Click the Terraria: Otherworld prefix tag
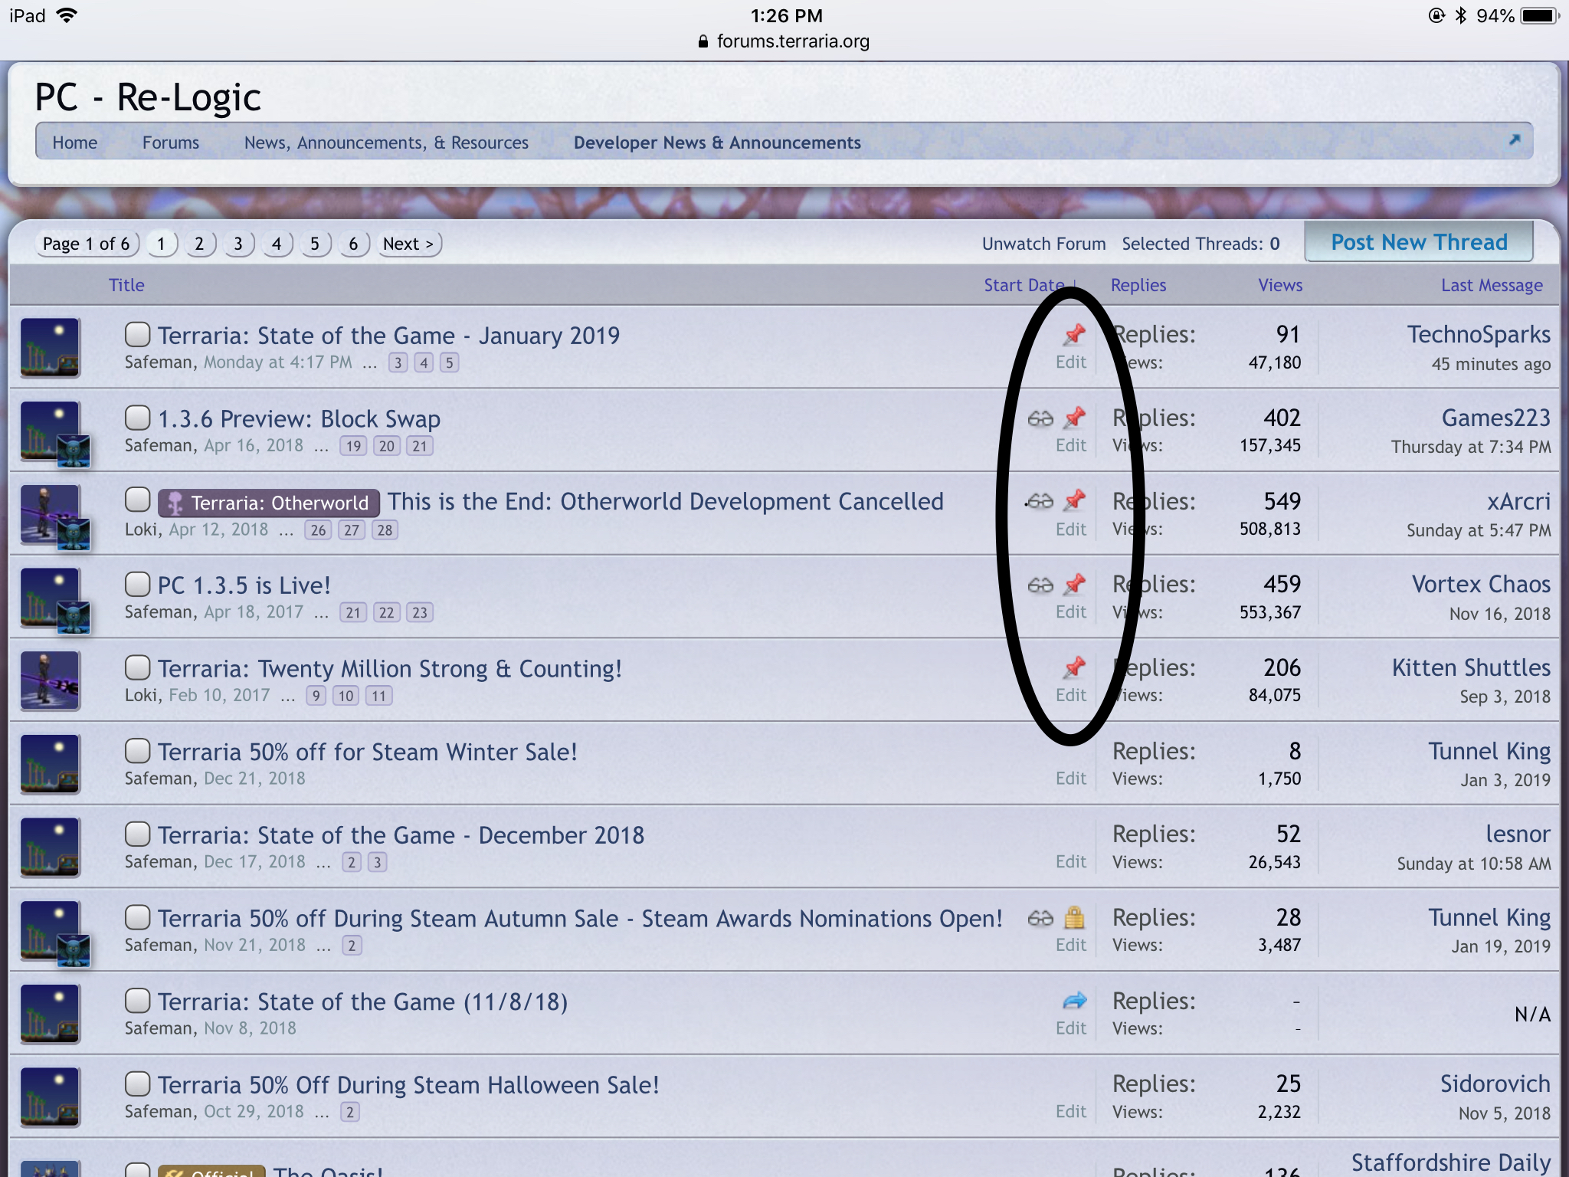The image size is (1569, 1177). (x=269, y=503)
